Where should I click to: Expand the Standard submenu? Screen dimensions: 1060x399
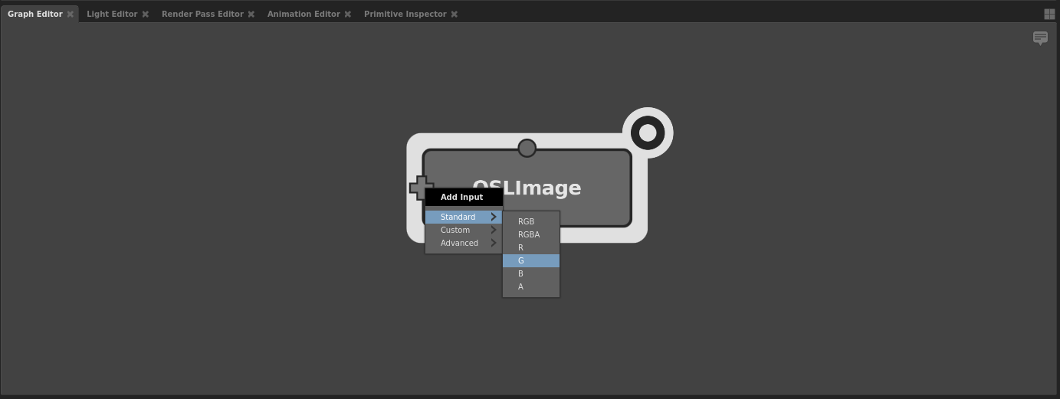(x=464, y=217)
